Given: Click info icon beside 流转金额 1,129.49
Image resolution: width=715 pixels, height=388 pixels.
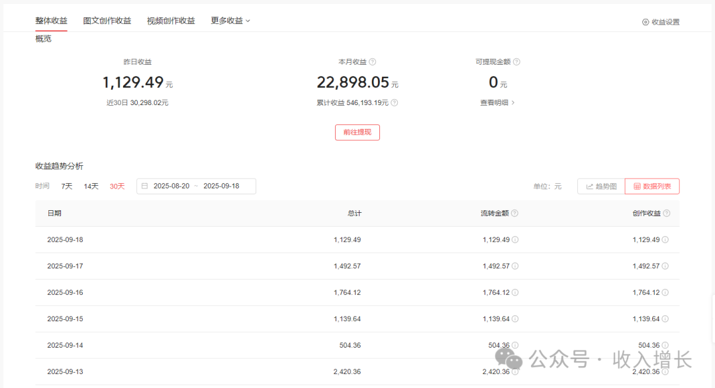Looking at the screenshot, I should 515,239.
